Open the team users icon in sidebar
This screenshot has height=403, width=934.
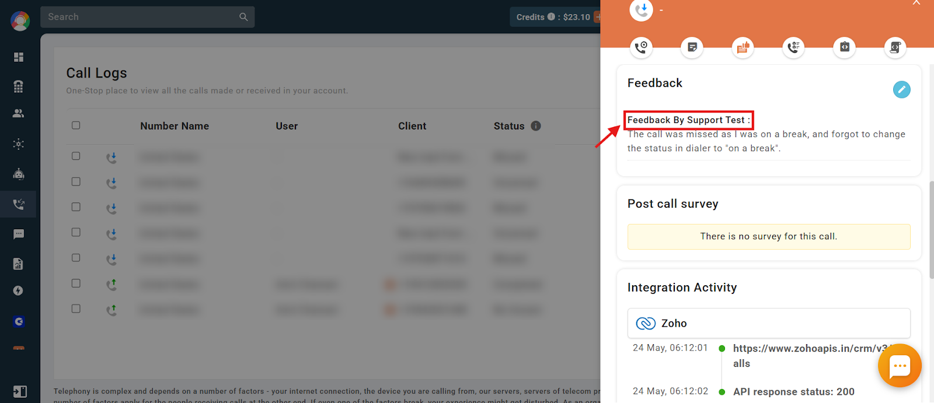point(19,113)
